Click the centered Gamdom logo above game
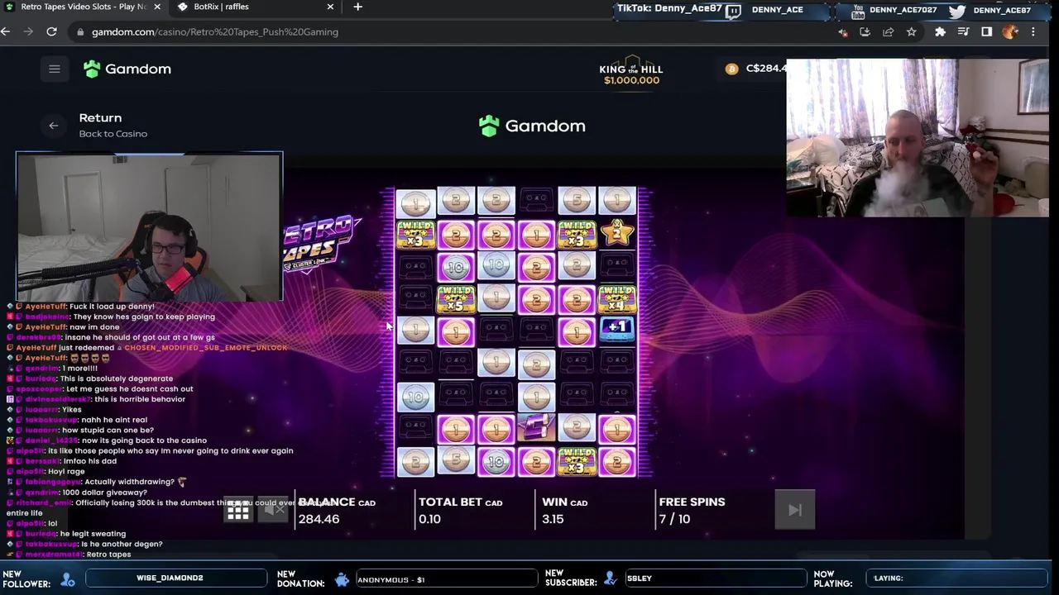The image size is (1059, 595). (x=532, y=126)
